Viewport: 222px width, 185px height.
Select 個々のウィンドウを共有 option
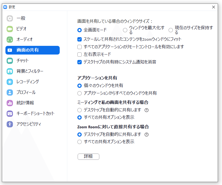[80, 86]
